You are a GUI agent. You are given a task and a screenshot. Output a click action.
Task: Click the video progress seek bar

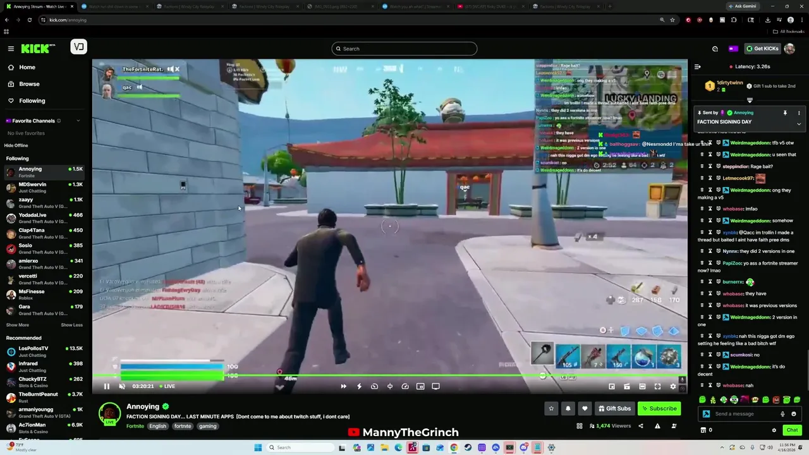coord(390,376)
